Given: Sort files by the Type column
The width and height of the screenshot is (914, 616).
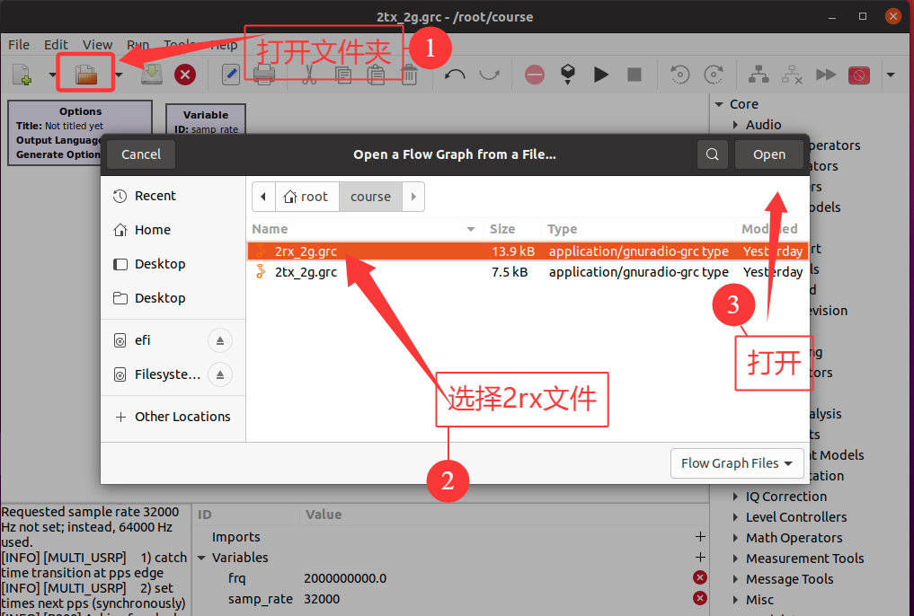Looking at the screenshot, I should [638, 229].
